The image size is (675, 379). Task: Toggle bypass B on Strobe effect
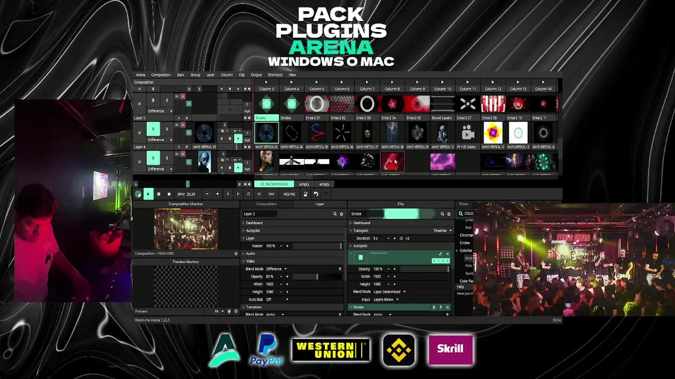point(434,307)
